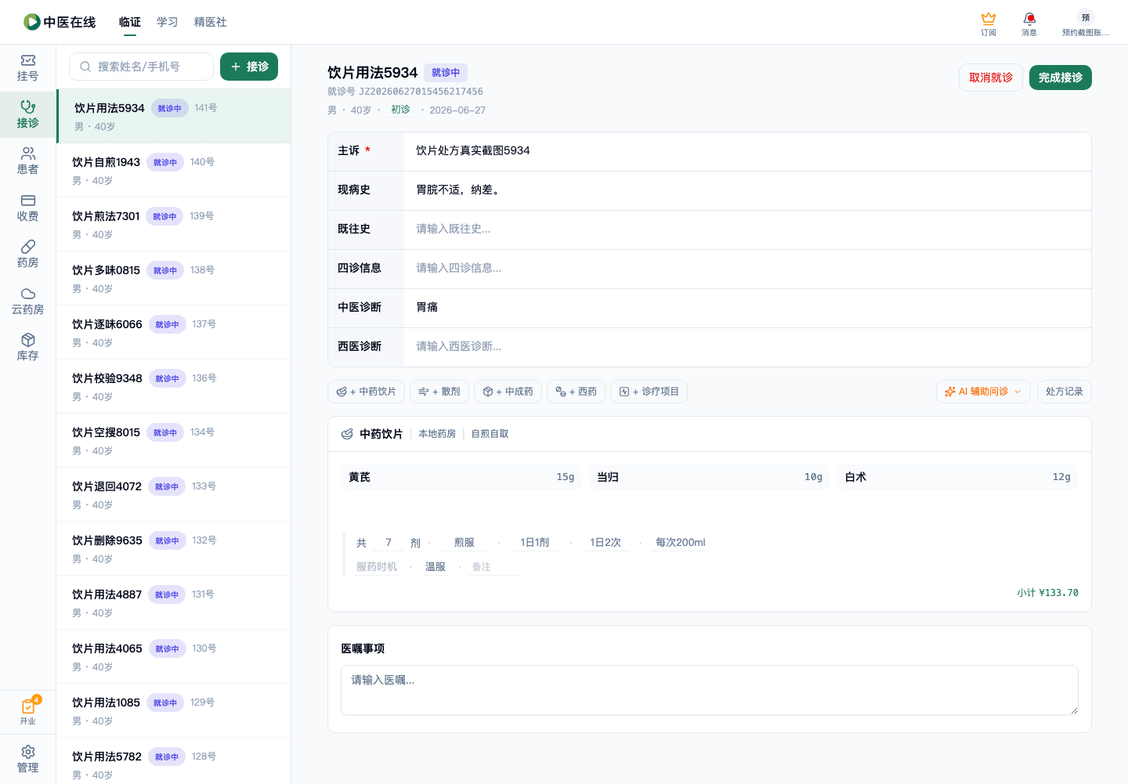Click the search magnifier icon
The height and width of the screenshot is (784, 1128).
point(85,67)
